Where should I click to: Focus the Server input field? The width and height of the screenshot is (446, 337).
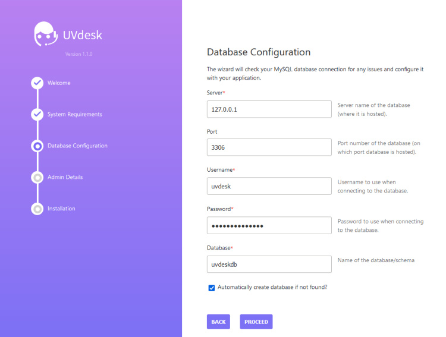[x=269, y=109]
